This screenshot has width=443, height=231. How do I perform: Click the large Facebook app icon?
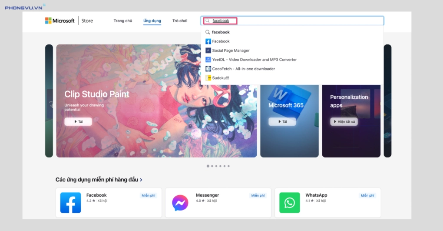(71, 203)
